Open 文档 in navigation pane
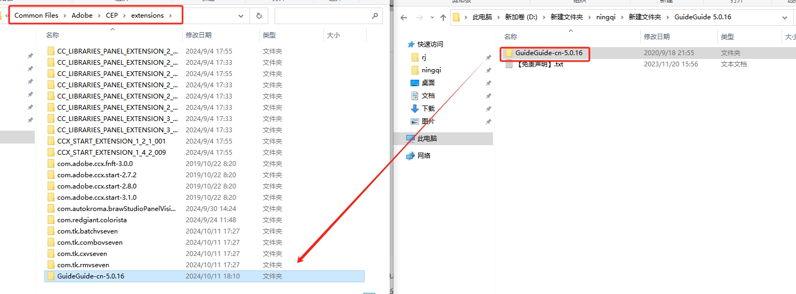This screenshot has width=796, height=294. coord(428,95)
